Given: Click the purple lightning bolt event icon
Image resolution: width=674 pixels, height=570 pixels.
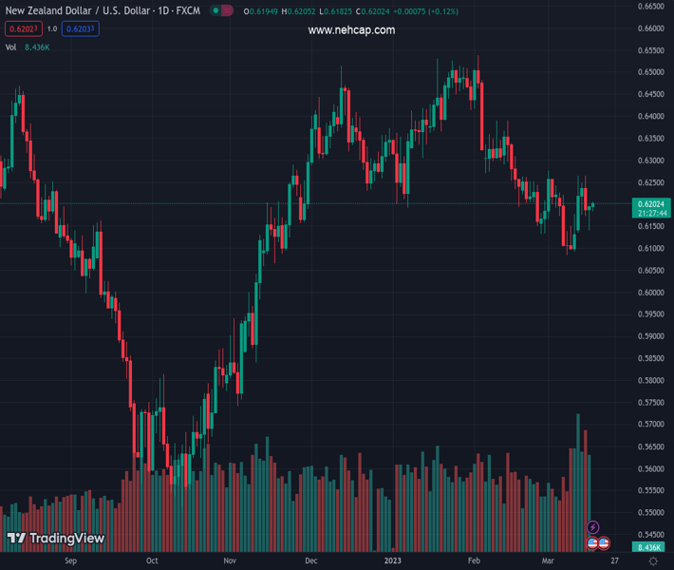Looking at the screenshot, I should 593,527.
